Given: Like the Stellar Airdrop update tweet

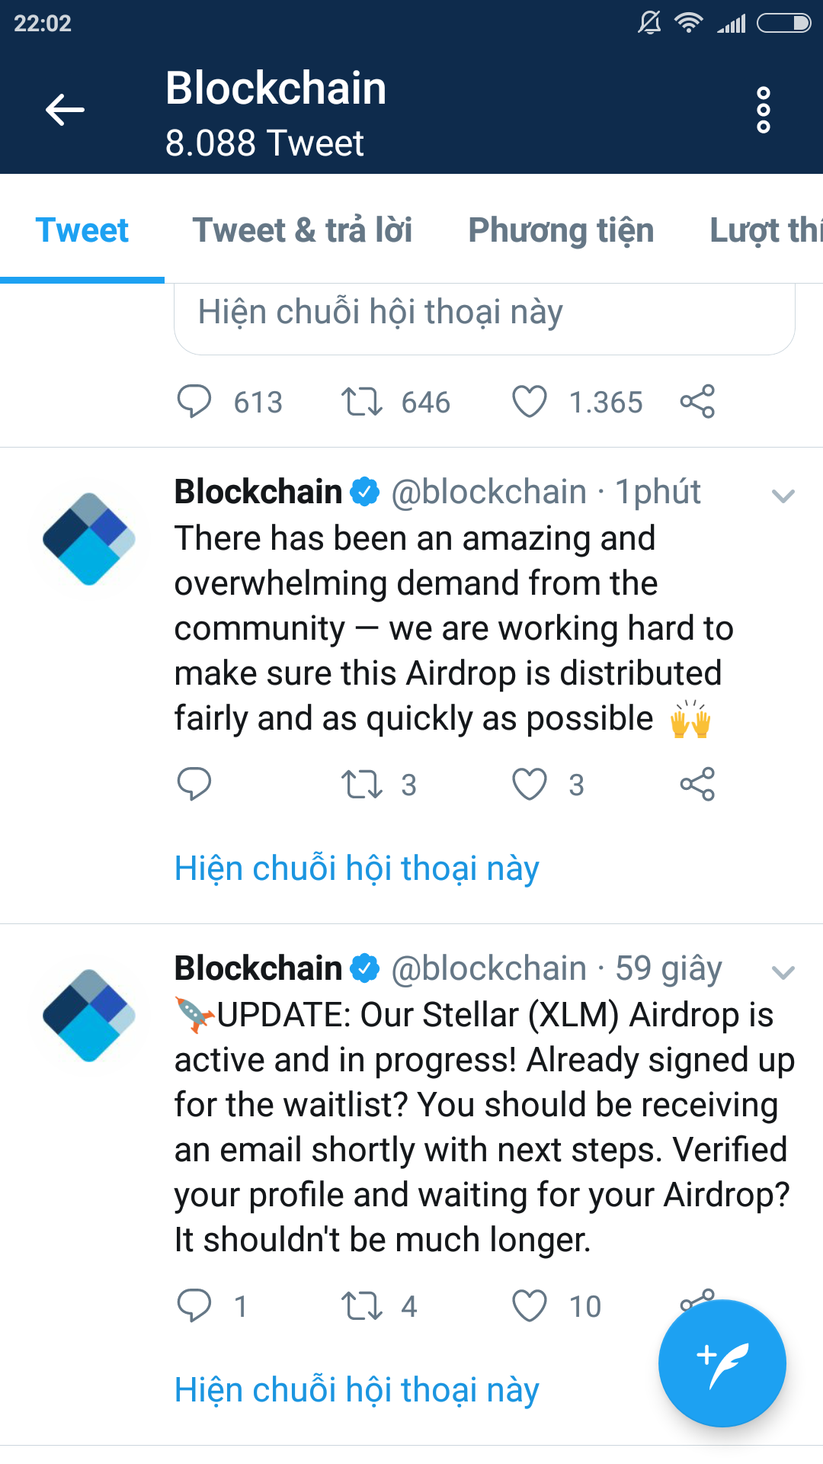Looking at the screenshot, I should 530,1305.
